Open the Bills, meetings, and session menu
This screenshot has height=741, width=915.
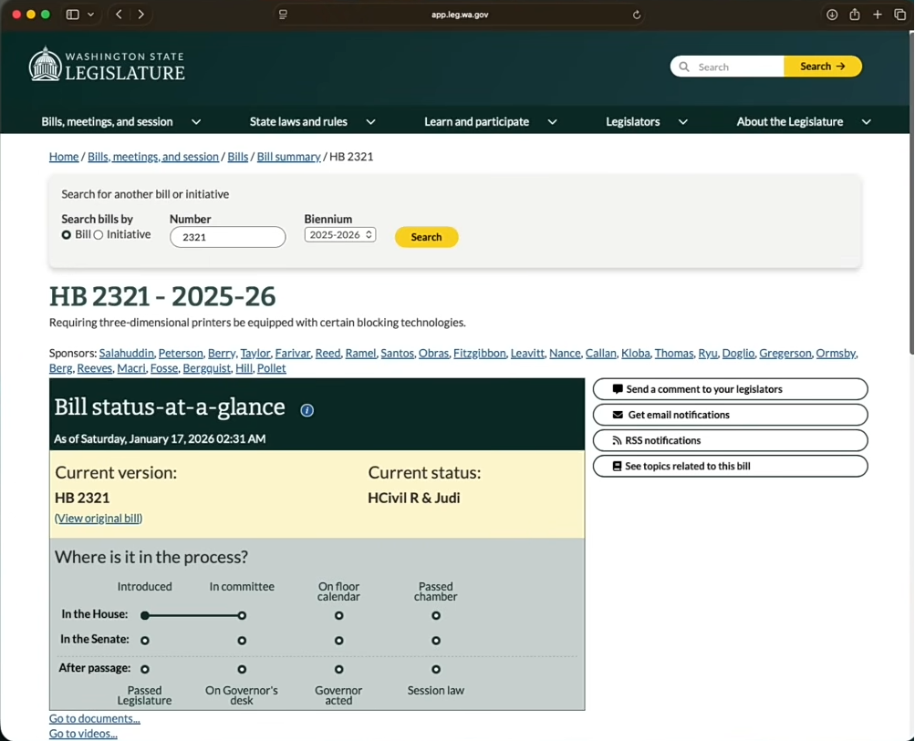(107, 122)
